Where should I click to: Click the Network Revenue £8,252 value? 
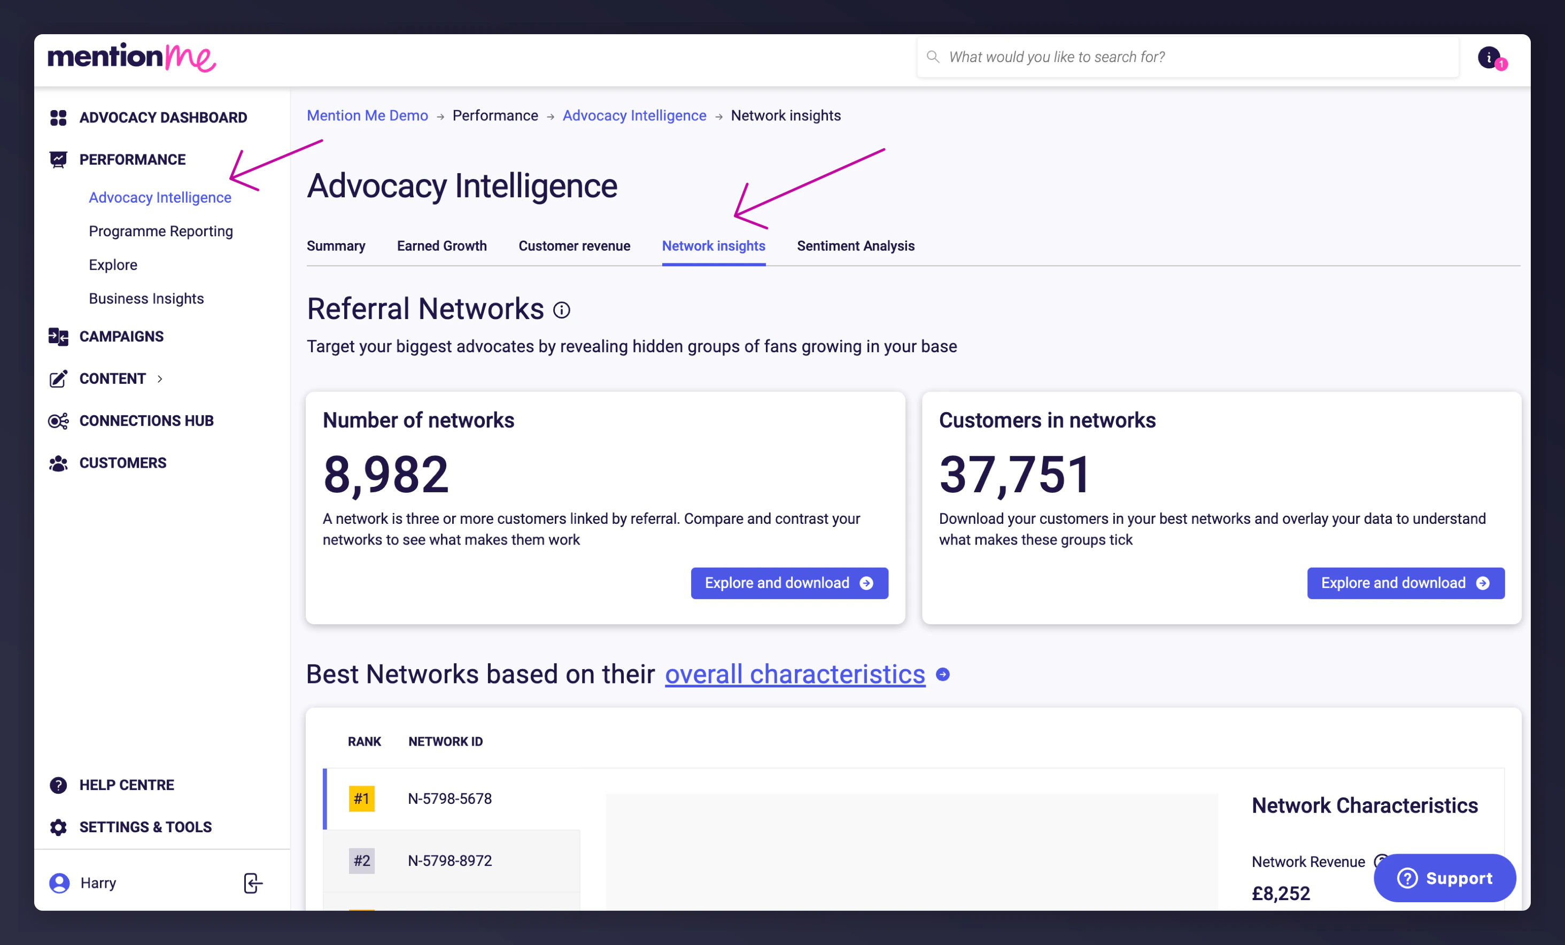1281,894
